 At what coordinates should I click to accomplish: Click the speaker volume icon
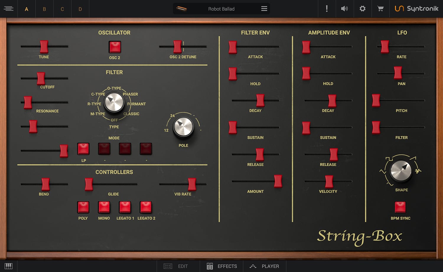coord(344,9)
